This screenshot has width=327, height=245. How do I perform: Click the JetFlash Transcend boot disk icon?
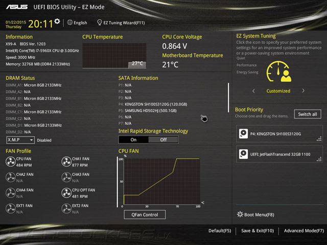[243, 154]
